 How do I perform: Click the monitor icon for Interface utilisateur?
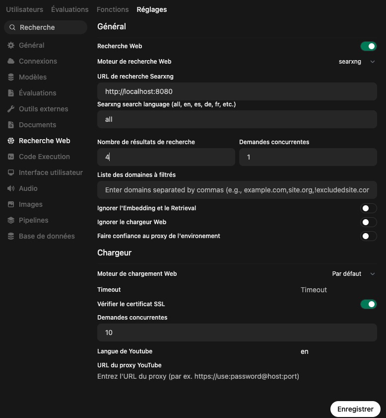(11, 172)
